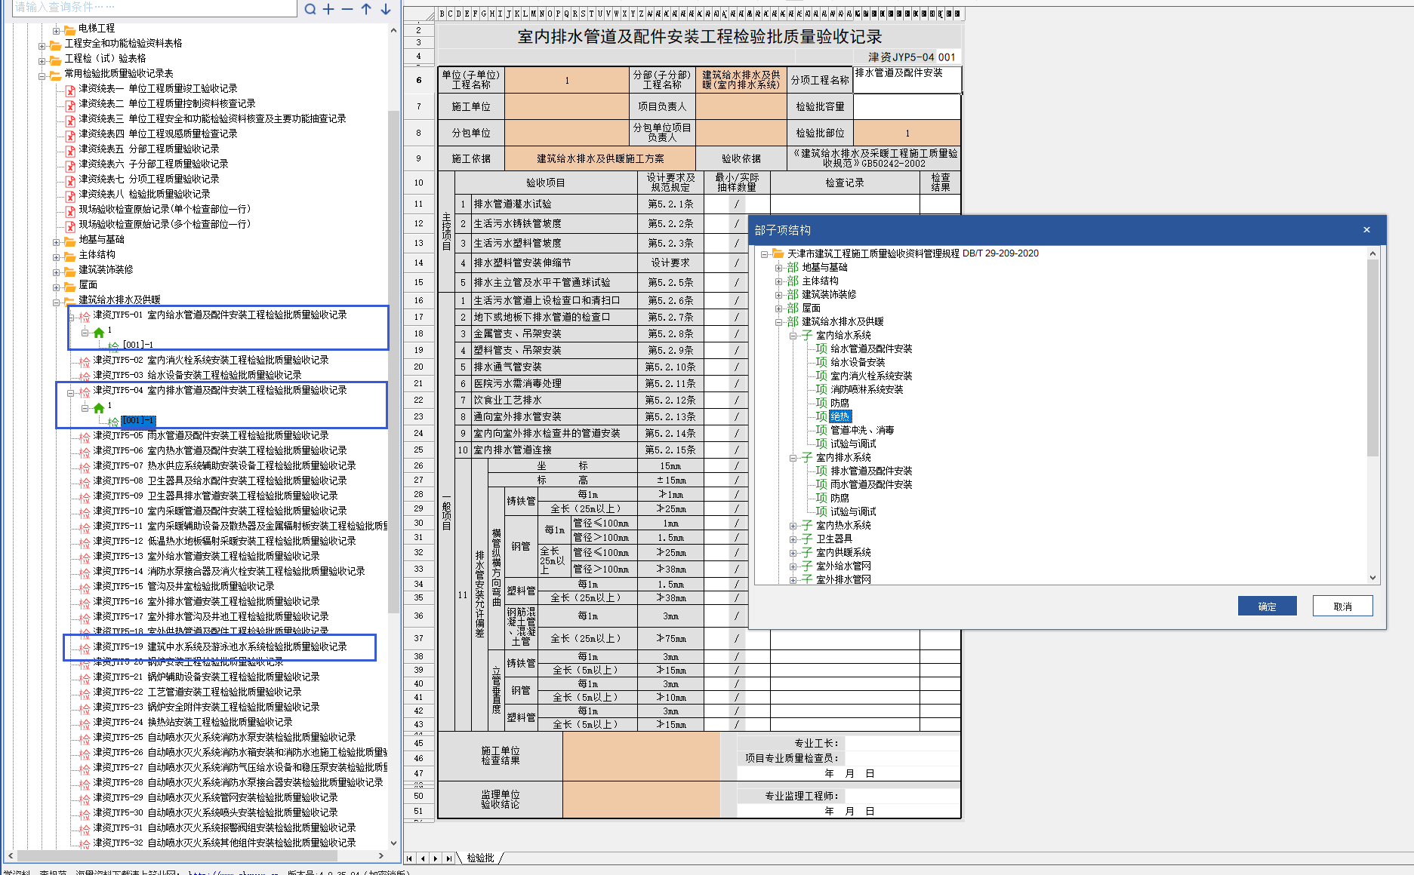Click the green 子 icon of 卫生器具 in the dialog
This screenshot has height=875, width=1414.
click(807, 539)
